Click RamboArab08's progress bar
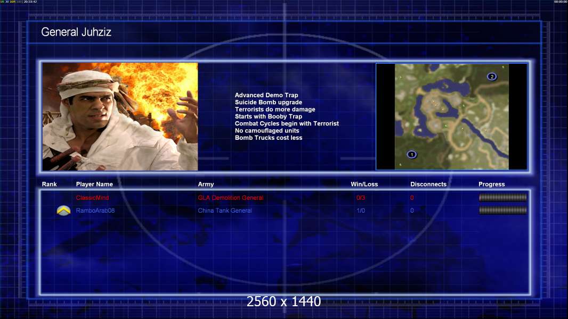This screenshot has width=568, height=319. point(503,210)
